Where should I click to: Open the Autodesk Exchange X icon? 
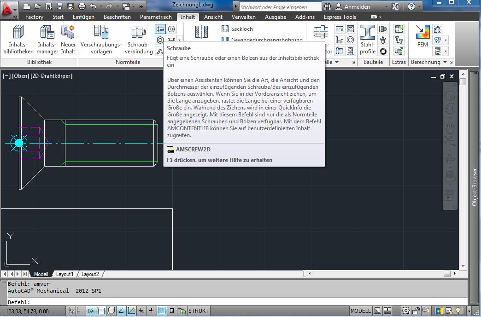[x=395, y=6]
